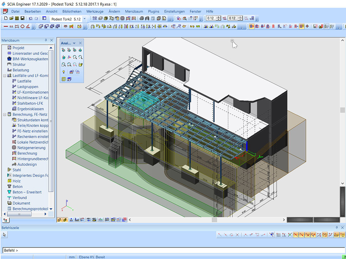
Task: Click the Print icon in toolbar
Action: [142, 18]
